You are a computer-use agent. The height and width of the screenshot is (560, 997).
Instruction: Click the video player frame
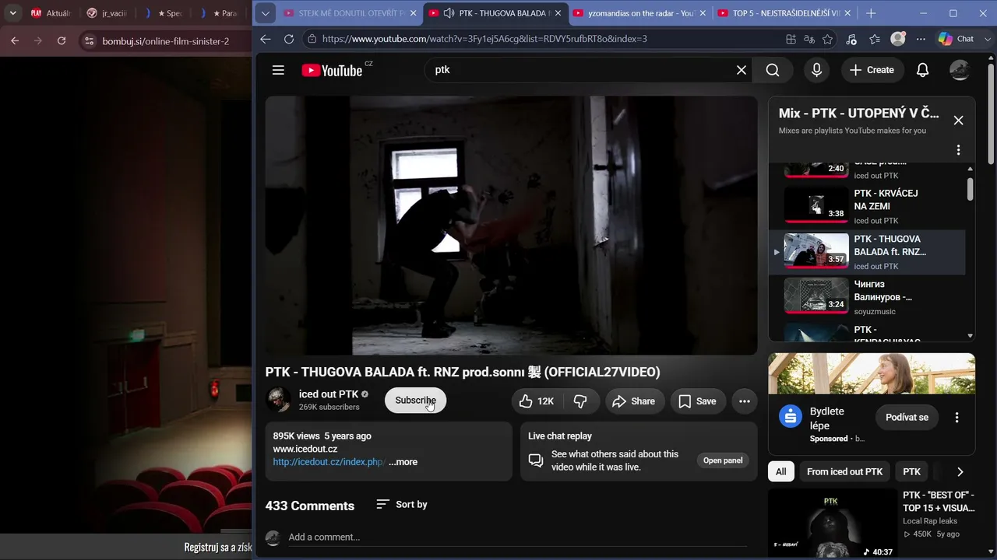click(x=511, y=226)
